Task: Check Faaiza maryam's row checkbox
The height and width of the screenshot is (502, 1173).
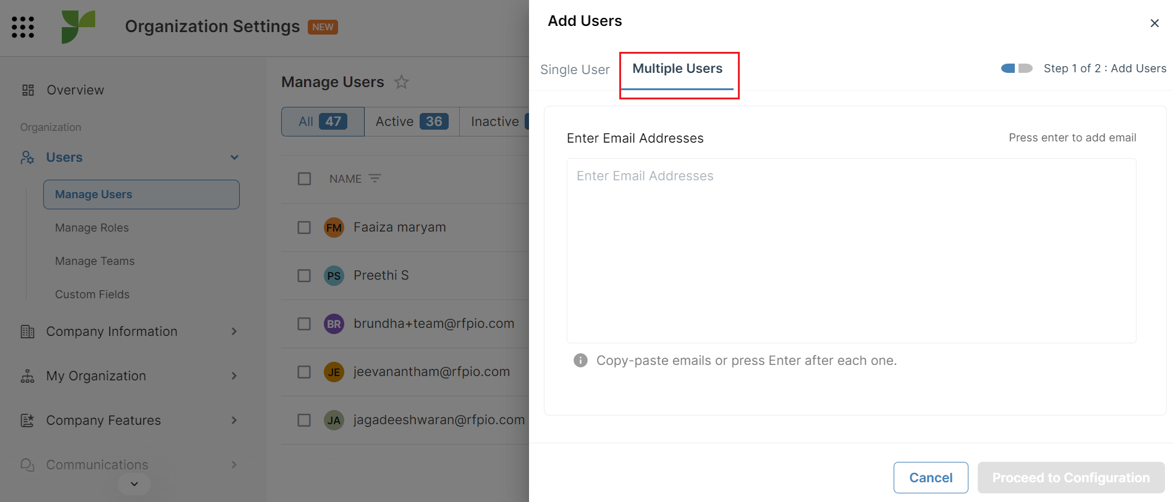Action: click(304, 227)
